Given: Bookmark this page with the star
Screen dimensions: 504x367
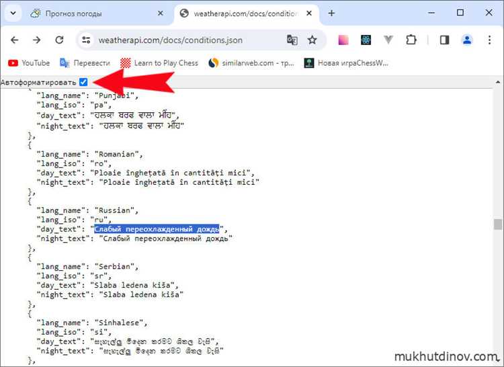Looking at the screenshot, I should click(312, 40).
